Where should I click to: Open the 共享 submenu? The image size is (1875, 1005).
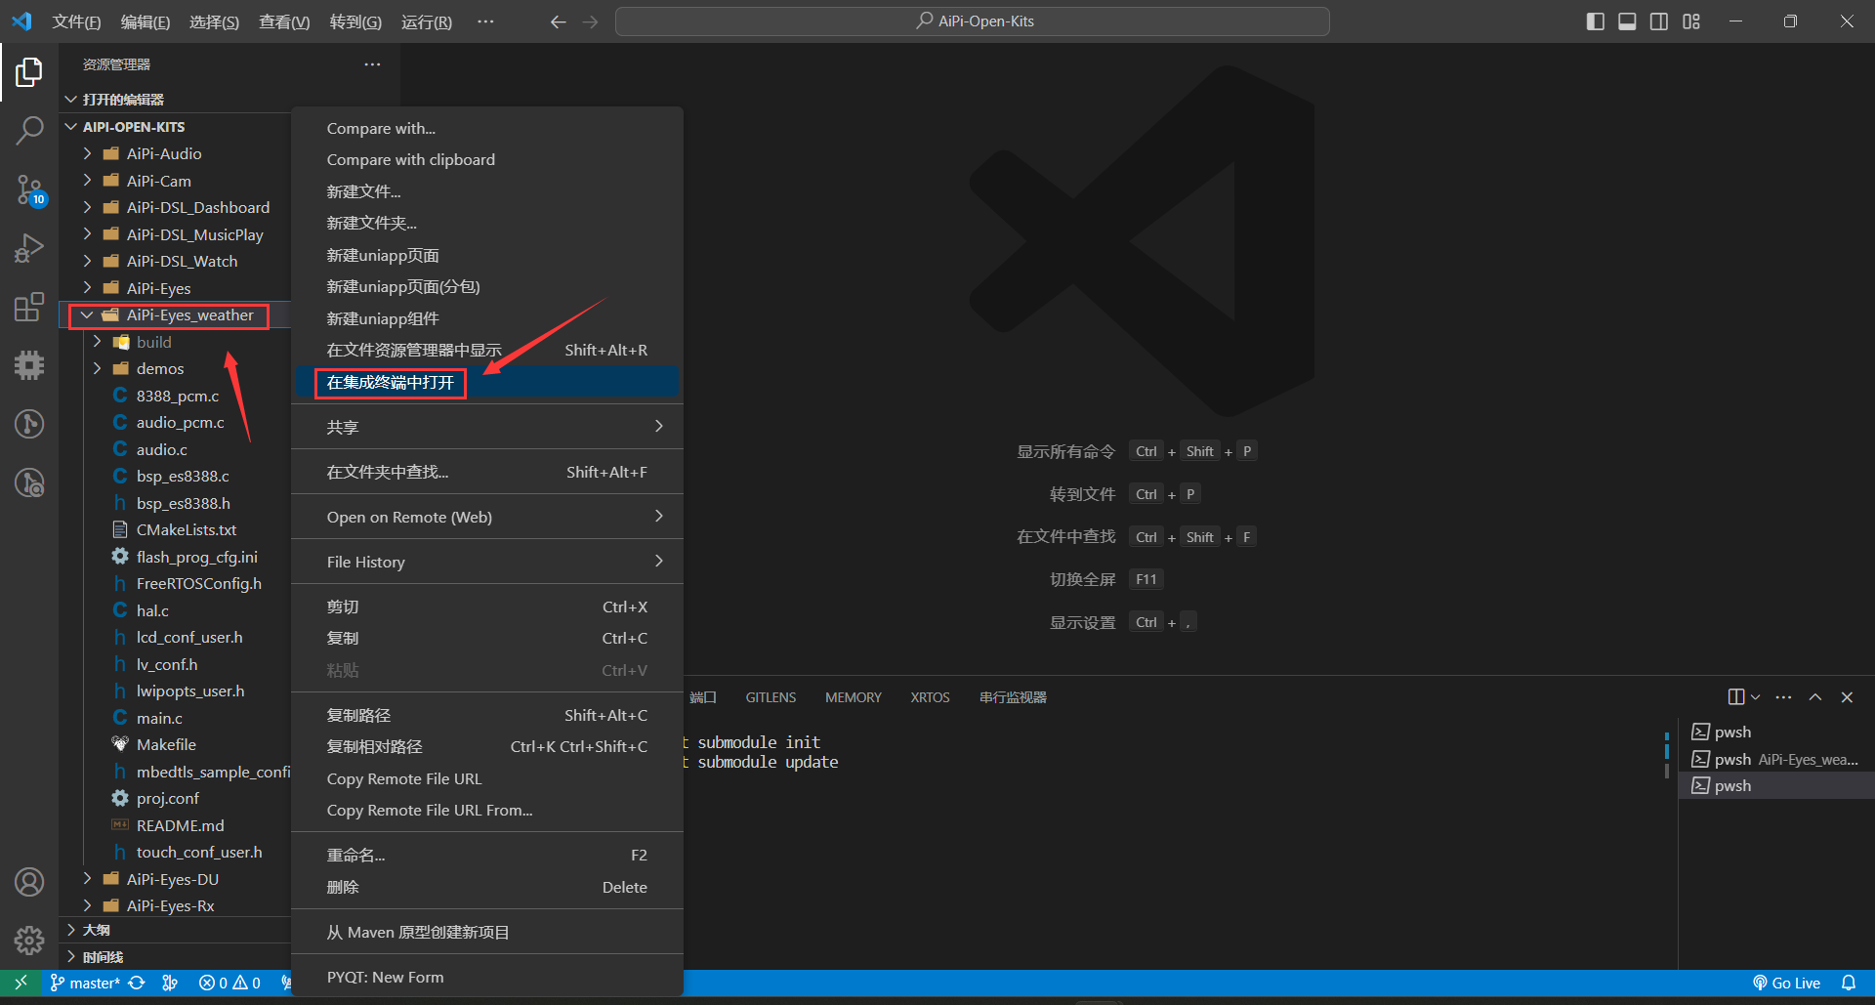pyautogui.click(x=487, y=427)
